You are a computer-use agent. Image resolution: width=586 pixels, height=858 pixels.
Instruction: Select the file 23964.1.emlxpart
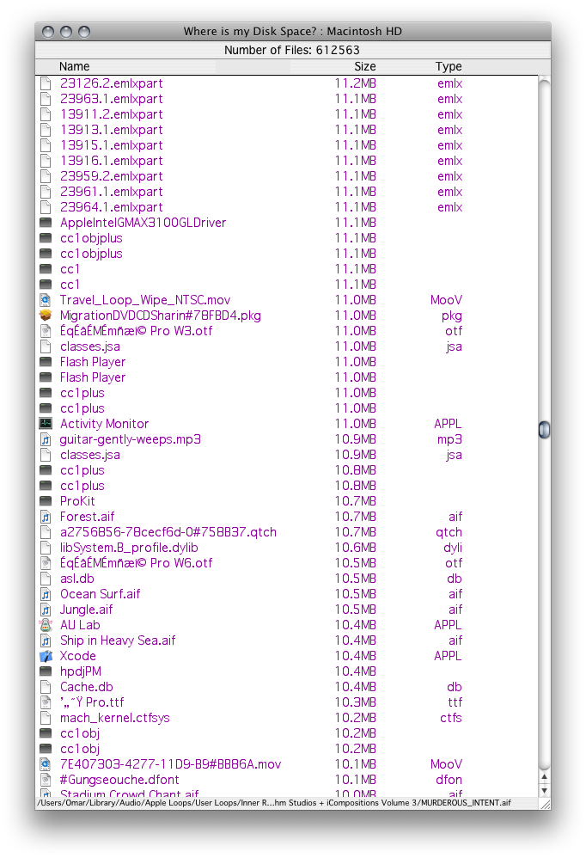tap(112, 207)
